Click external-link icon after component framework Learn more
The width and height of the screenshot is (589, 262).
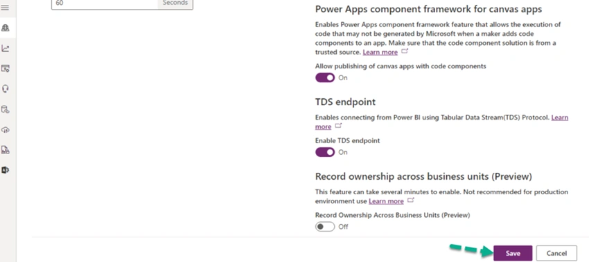tap(405, 51)
